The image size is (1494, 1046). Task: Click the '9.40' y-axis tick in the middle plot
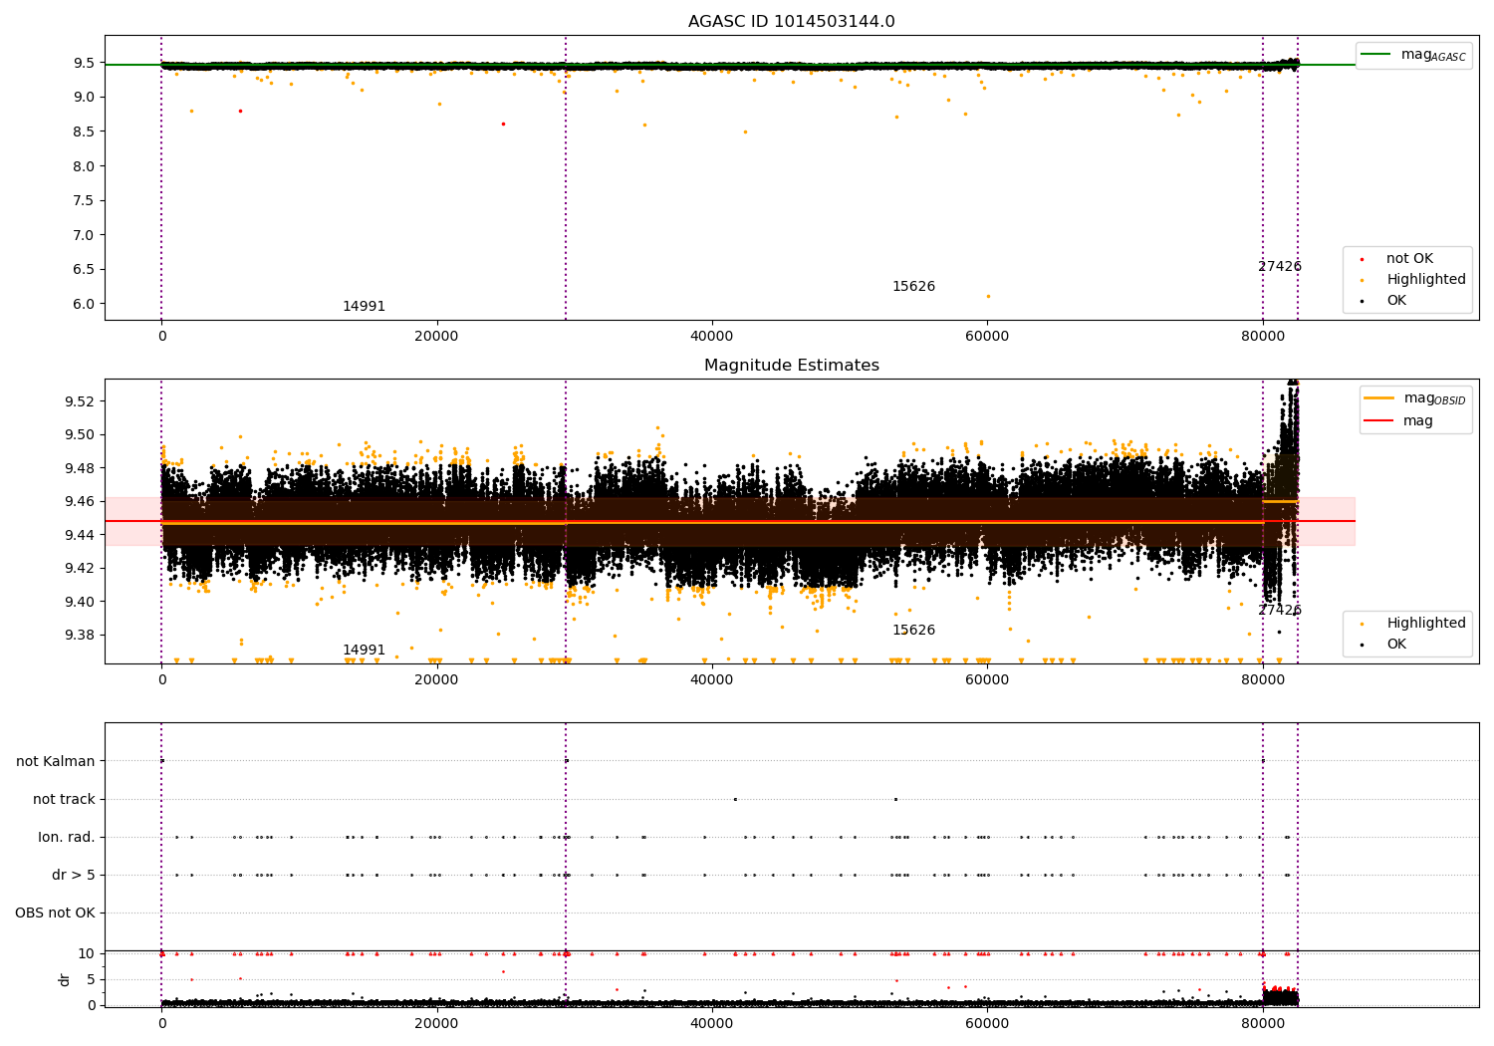81,602
